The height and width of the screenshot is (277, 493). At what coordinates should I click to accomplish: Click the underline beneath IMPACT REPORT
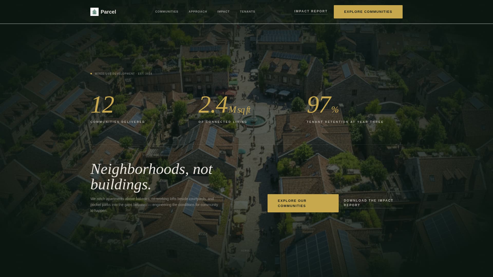pos(311,15)
